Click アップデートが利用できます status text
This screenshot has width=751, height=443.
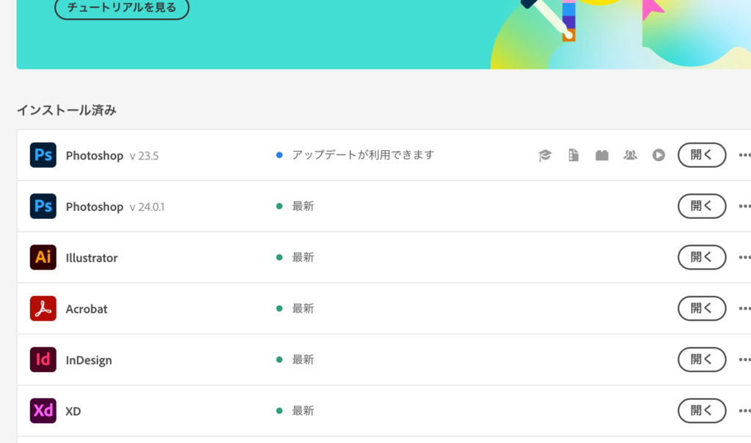(x=363, y=155)
